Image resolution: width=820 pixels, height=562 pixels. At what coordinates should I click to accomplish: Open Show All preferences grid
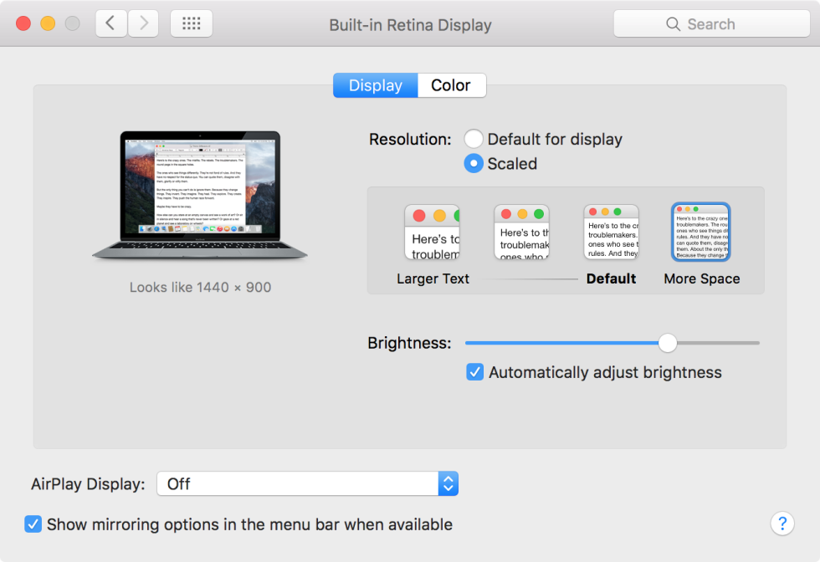point(191,23)
